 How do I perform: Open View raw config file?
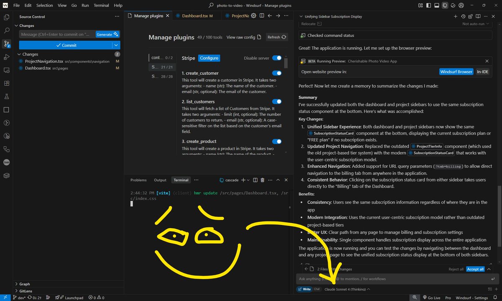click(x=243, y=37)
